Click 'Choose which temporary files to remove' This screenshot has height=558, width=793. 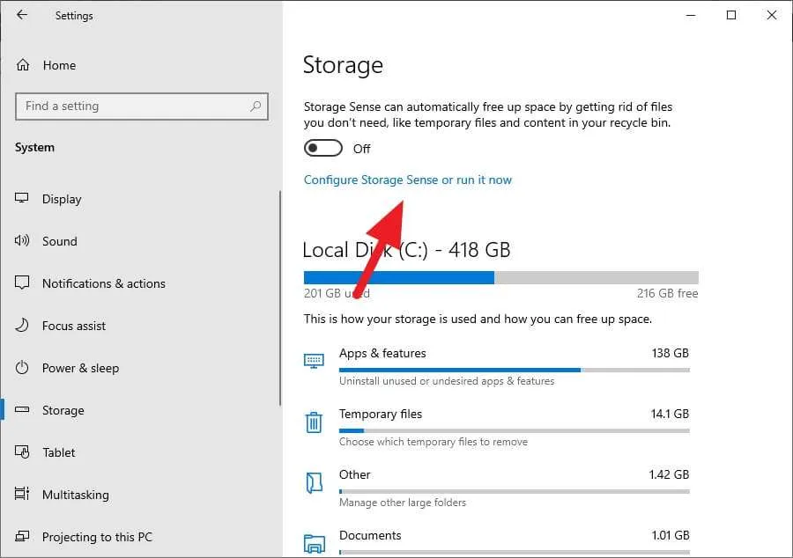[x=434, y=442]
